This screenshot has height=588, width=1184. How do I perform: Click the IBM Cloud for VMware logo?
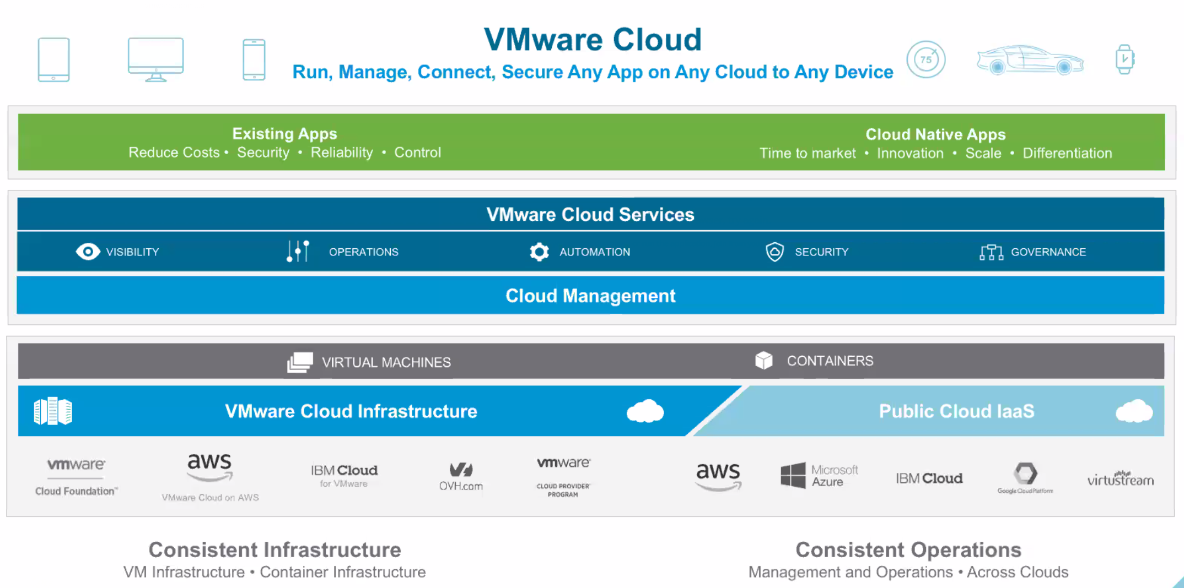[x=344, y=476]
